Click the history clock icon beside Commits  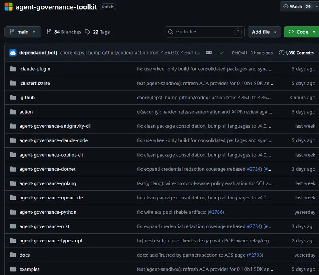click(x=282, y=53)
